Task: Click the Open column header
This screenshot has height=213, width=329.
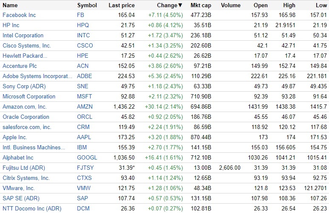Action: [261, 6]
